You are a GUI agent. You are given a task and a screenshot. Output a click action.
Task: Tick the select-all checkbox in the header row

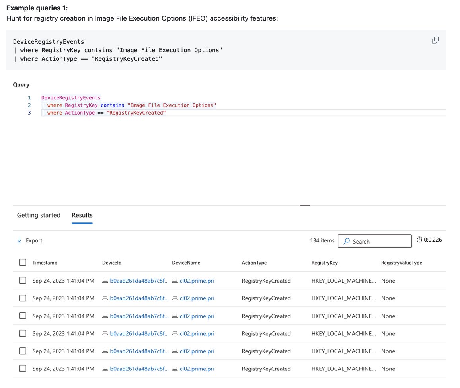point(23,263)
